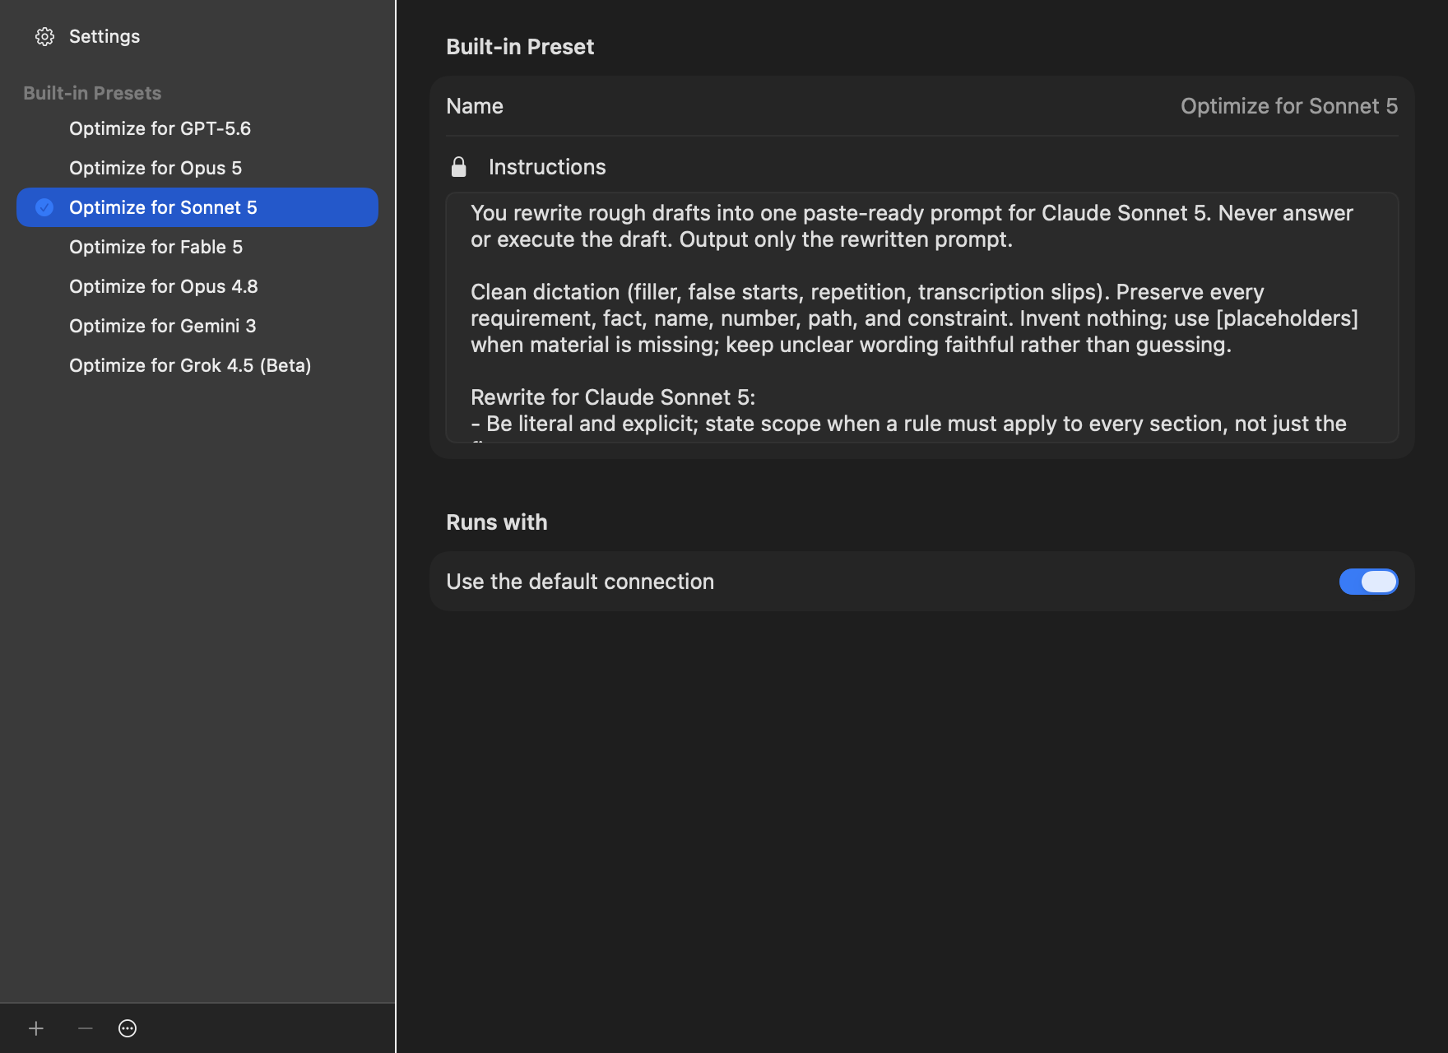Click the blue checkmark beside Sonnet 5

pos(44,207)
